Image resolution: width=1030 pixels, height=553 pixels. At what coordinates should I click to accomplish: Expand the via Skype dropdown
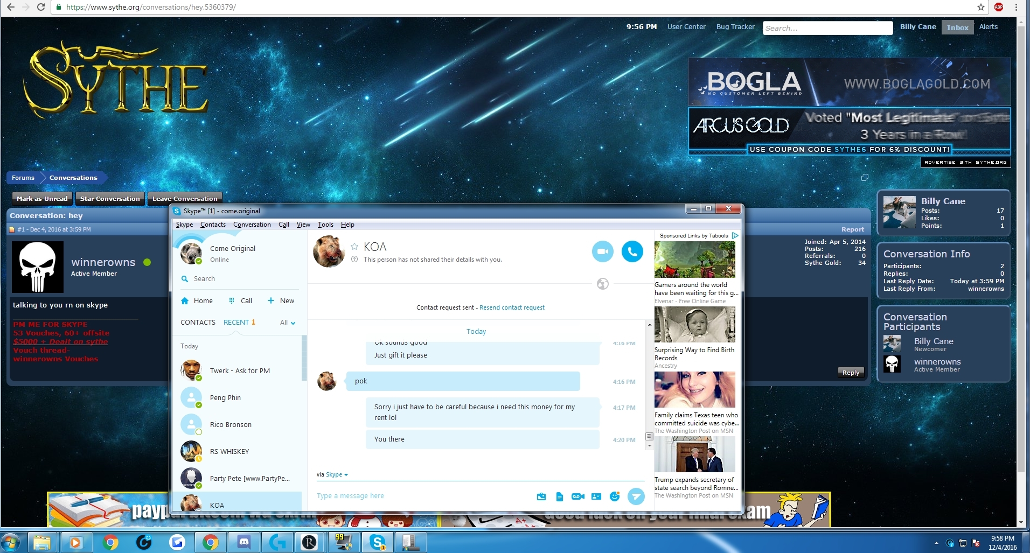[337, 474]
